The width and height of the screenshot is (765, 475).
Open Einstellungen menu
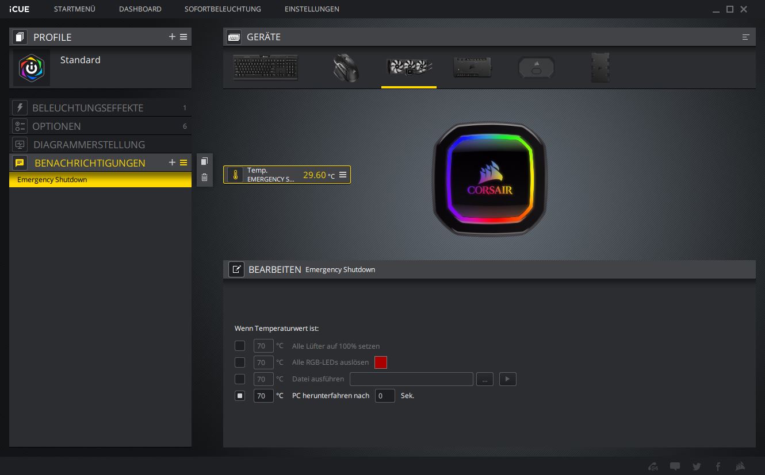[312, 9]
